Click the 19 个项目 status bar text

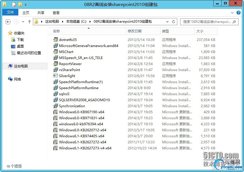coord(14,166)
